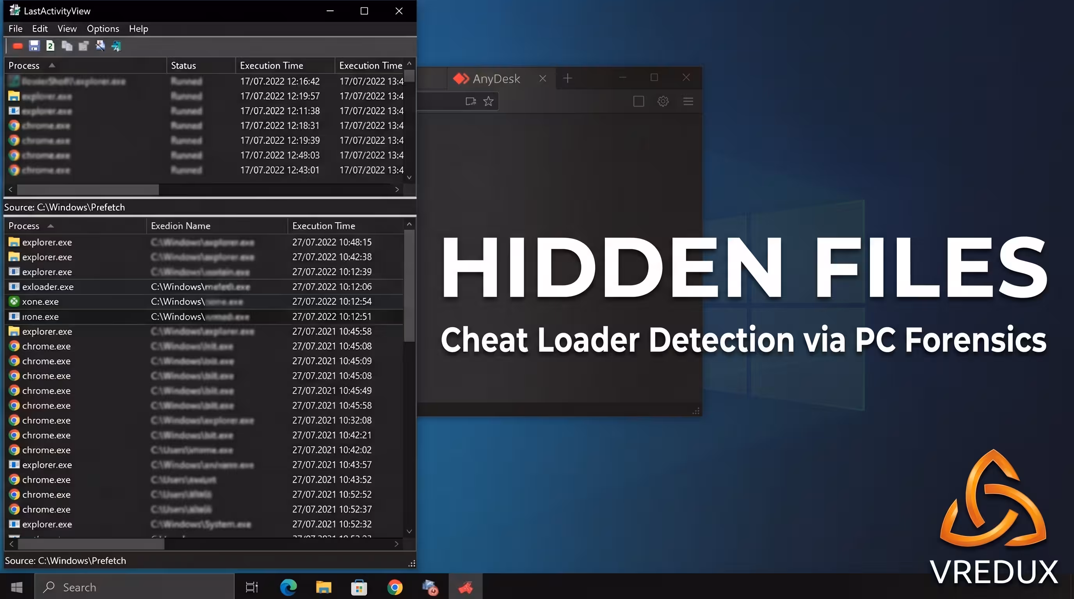1074x599 pixels.
Task: Click the taskbar Search box
Action: click(134, 587)
